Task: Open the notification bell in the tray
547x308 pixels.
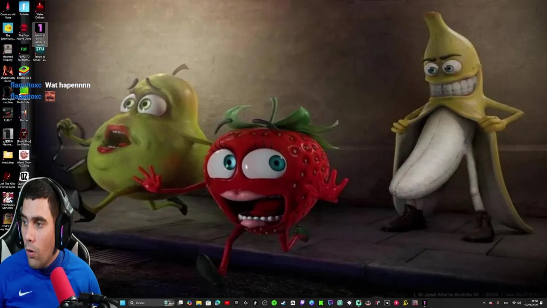Action: 541,303
